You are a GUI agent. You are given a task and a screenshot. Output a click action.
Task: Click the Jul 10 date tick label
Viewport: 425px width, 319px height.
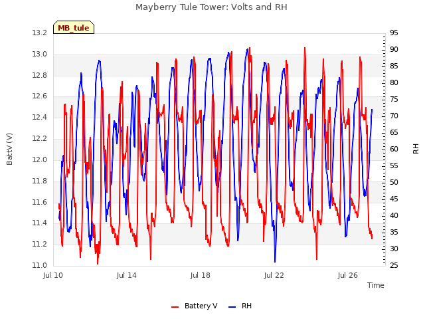tap(53, 275)
